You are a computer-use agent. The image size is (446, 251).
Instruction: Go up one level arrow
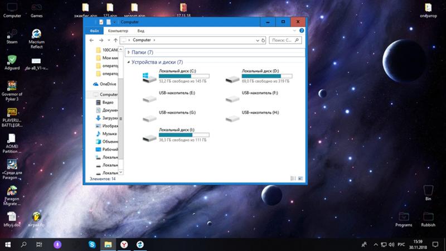click(115, 40)
